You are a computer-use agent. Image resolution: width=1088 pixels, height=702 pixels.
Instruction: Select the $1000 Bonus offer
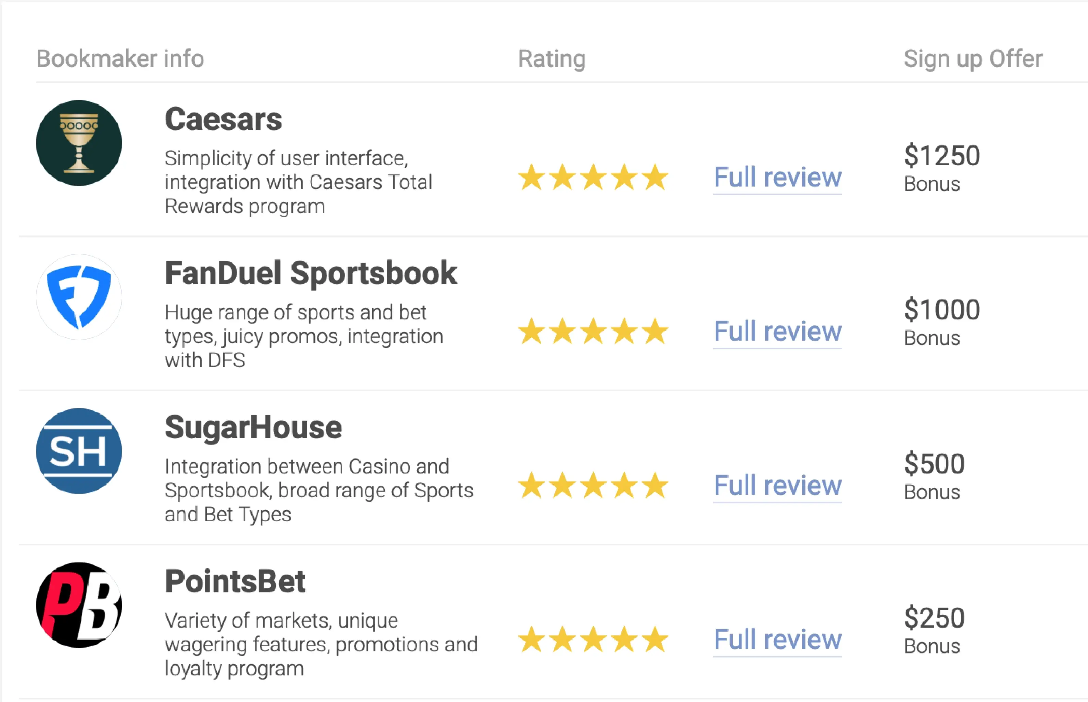tap(942, 322)
